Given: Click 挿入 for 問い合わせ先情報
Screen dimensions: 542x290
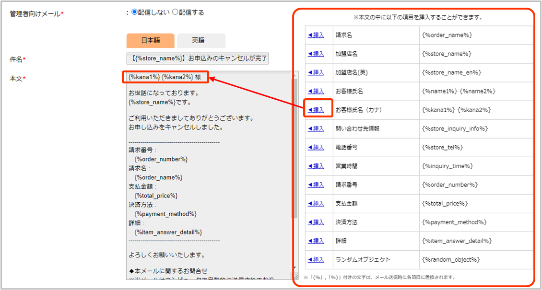Looking at the screenshot, I should (316, 128).
